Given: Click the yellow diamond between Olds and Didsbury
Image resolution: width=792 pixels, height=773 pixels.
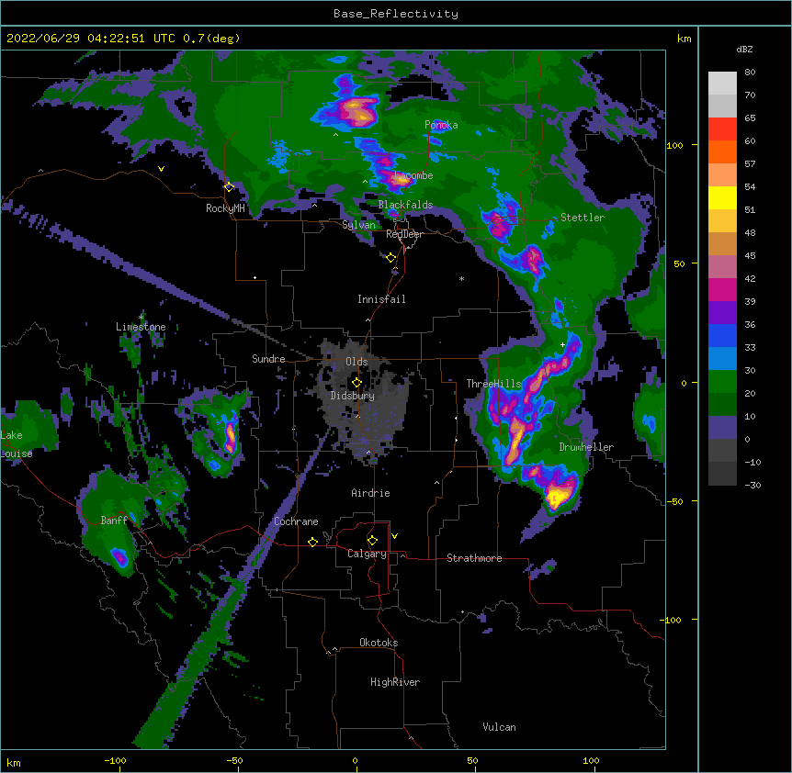Looking at the screenshot, I should click(x=356, y=383).
